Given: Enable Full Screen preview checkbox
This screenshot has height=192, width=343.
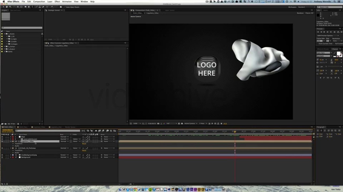Looking at the screenshot, I should tap(334, 43).
